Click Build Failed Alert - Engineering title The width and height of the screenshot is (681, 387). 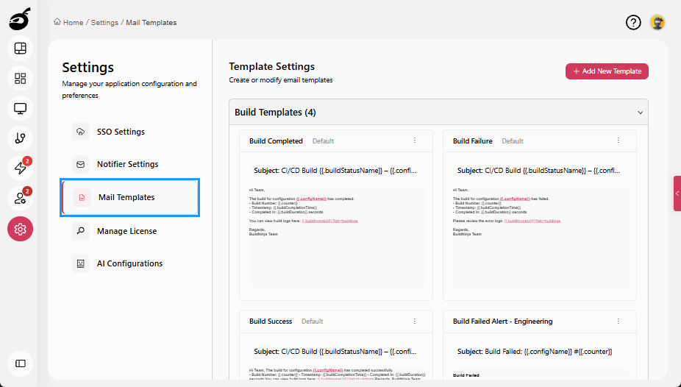pyautogui.click(x=502, y=322)
